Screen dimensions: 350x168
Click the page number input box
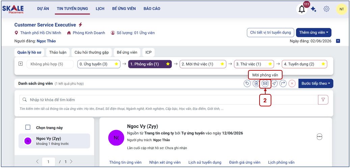(x=49, y=162)
